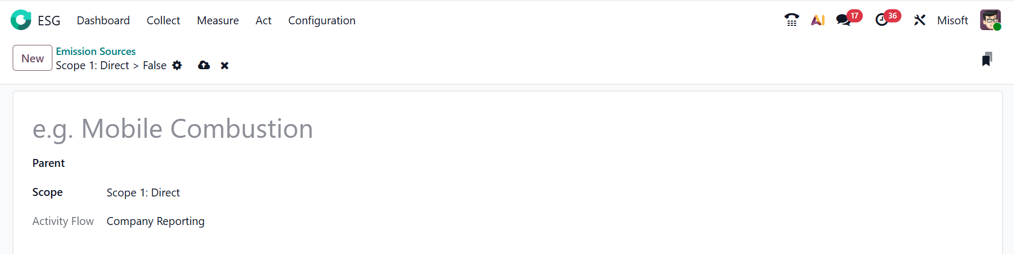The image size is (1014, 254).
Task: Open the debug tools wrench icon
Action: pyautogui.click(x=919, y=20)
